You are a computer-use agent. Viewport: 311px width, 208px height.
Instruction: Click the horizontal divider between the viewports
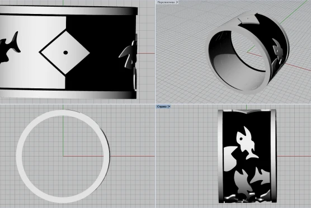(x=155, y=104)
